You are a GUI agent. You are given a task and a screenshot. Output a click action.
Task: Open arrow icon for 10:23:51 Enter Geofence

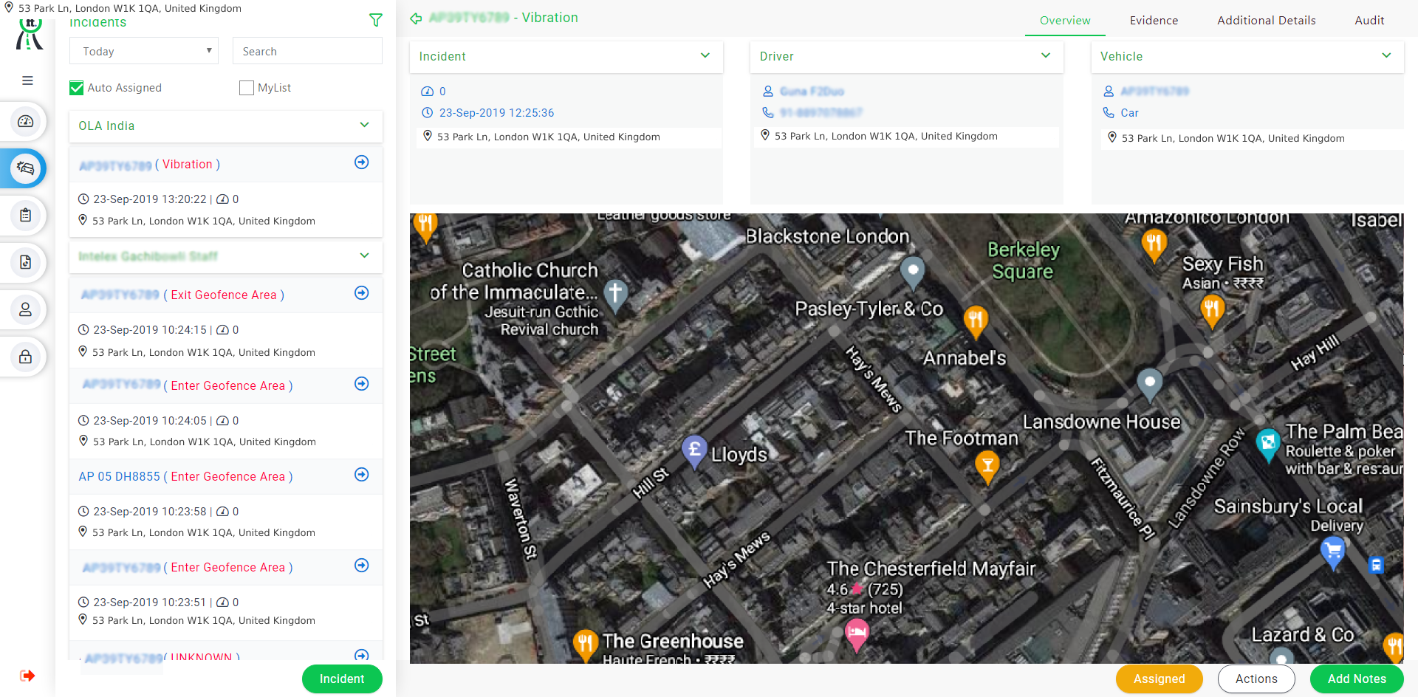click(x=362, y=566)
